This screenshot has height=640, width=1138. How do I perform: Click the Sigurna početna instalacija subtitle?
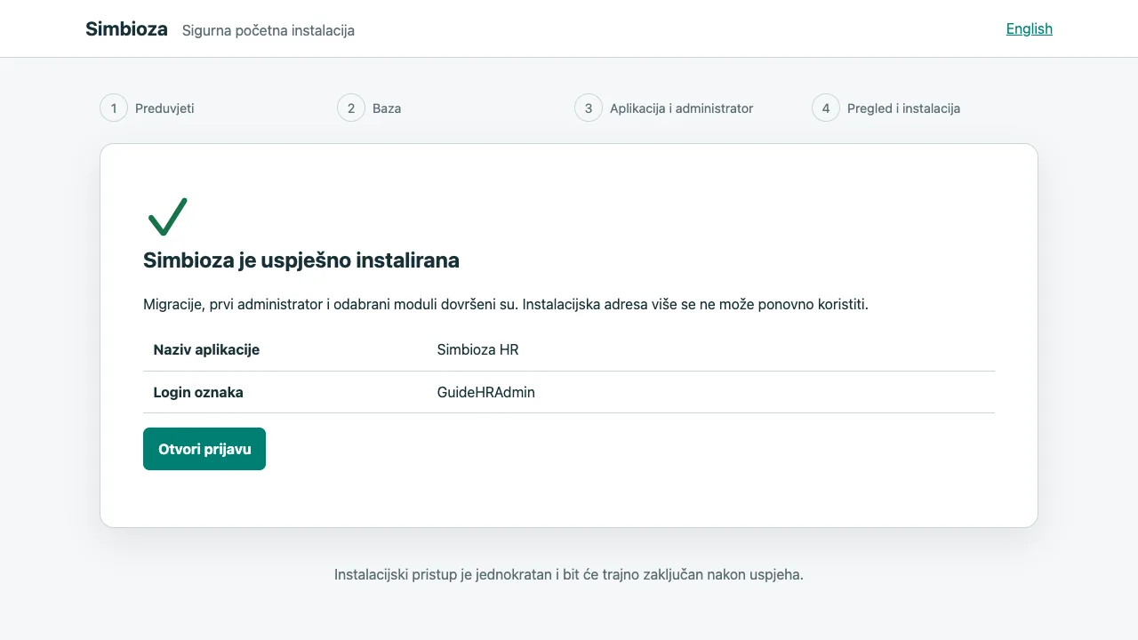point(268,30)
